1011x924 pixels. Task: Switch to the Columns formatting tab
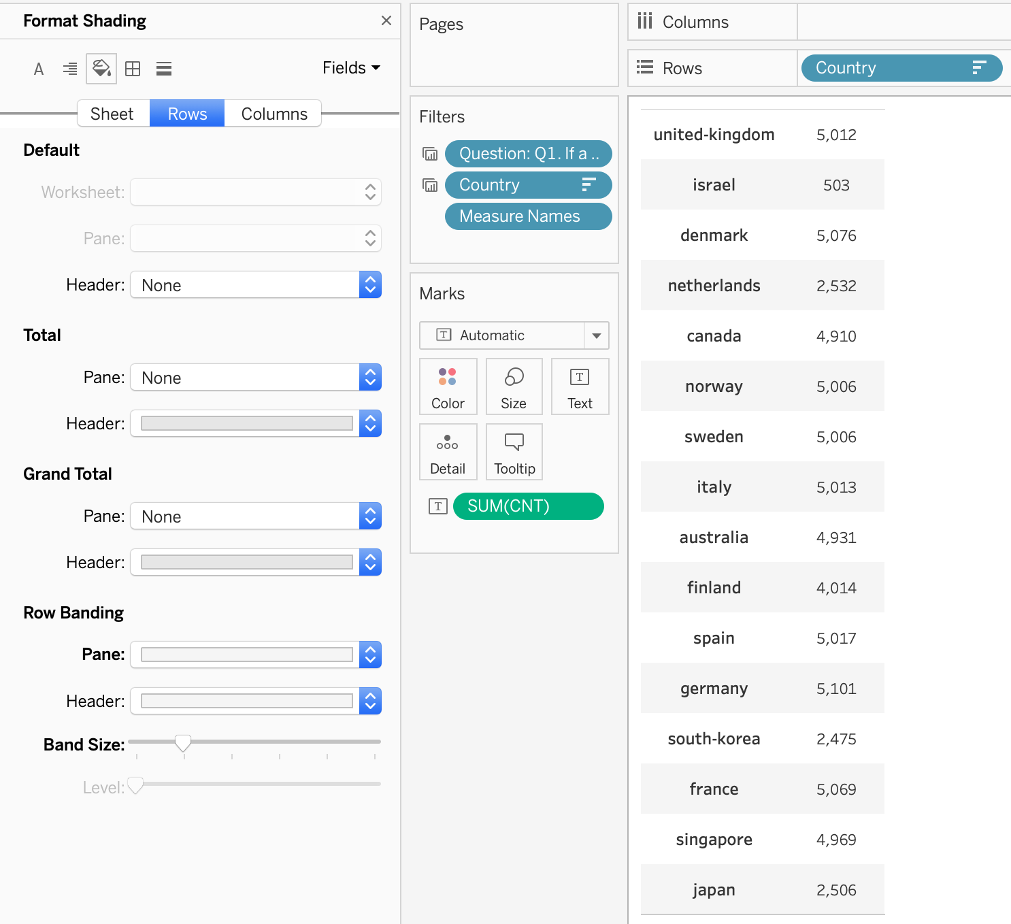point(274,114)
